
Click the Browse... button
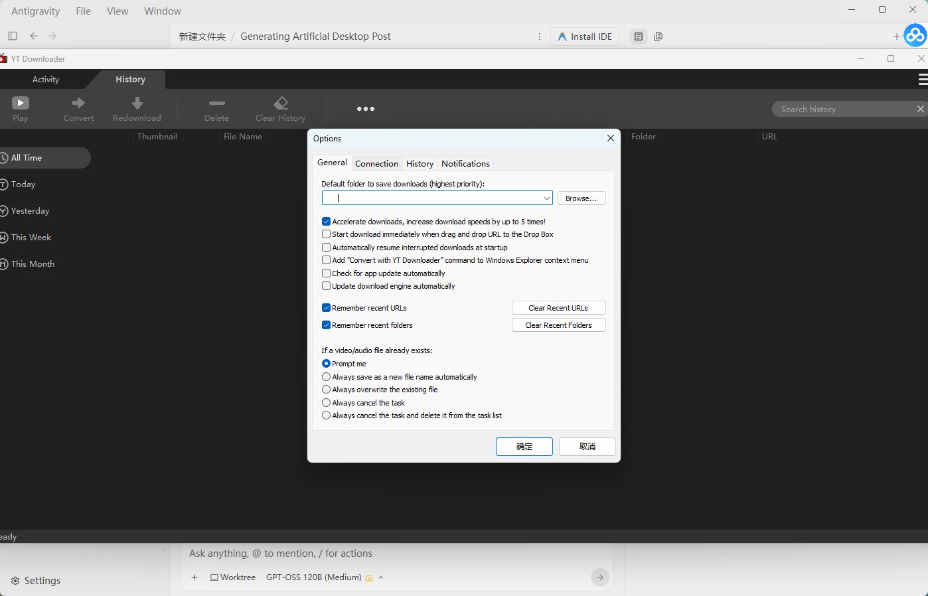tap(581, 198)
